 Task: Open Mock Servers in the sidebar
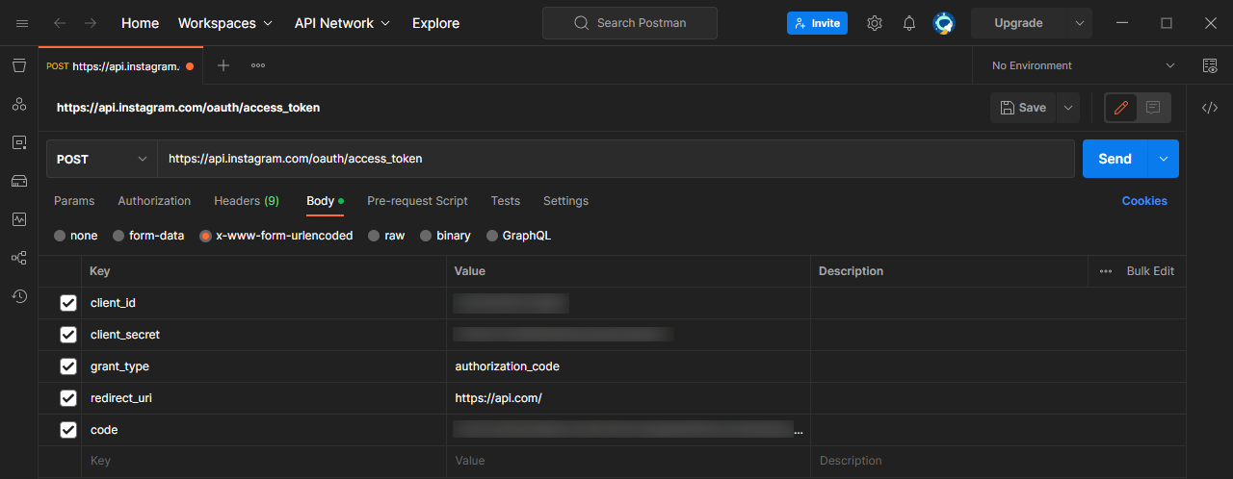tap(19, 181)
